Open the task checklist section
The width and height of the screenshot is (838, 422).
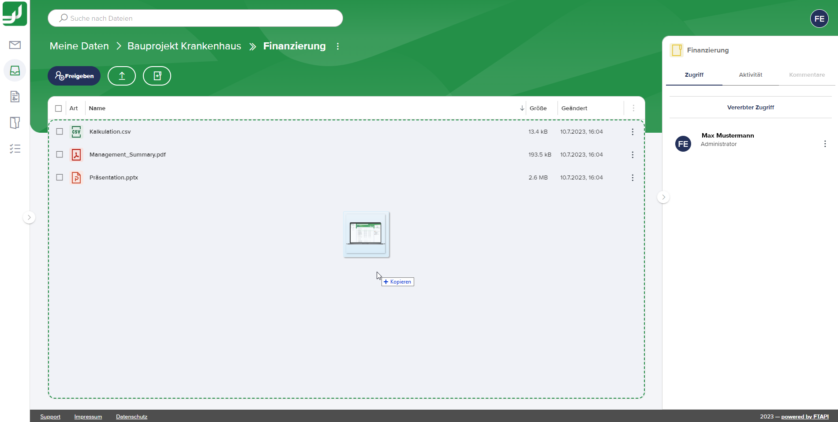(x=15, y=149)
